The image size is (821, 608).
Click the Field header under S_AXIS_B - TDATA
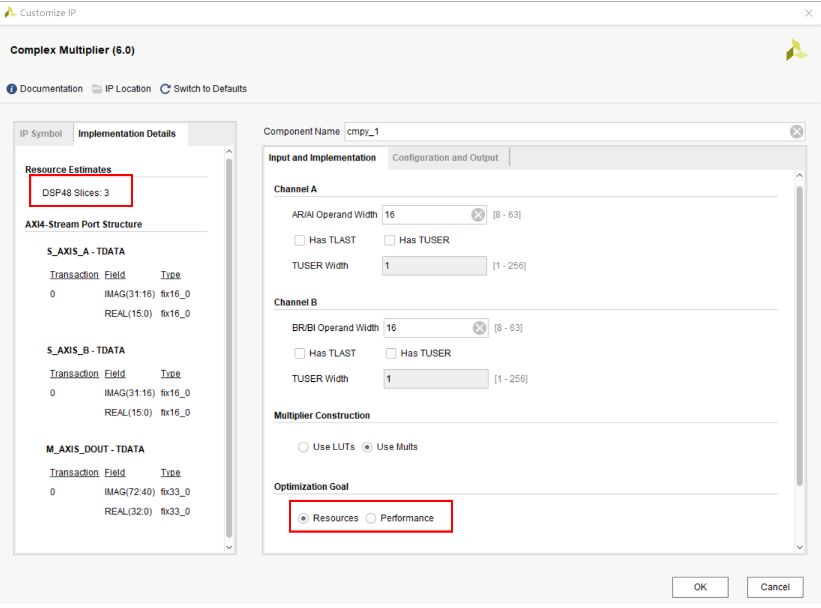tap(115, 373)
